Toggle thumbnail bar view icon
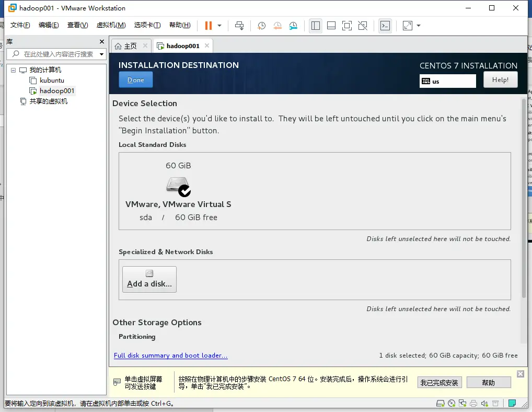The image size is (532, 412). pos(331,26)
